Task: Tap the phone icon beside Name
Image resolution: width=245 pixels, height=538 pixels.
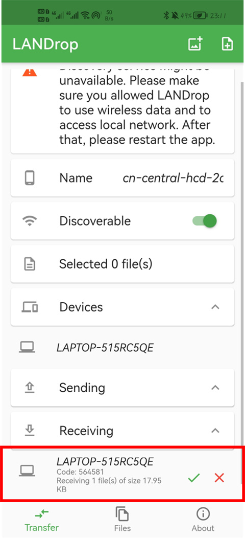Action: point(30,178)
